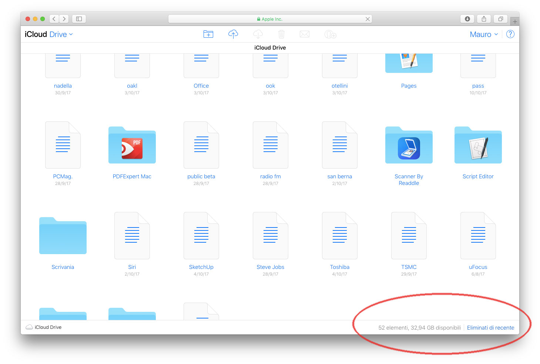This screenshot has width=540, height=364.
Task: Expand the Drive app switcher chevron
Action: tap(71, 34)
